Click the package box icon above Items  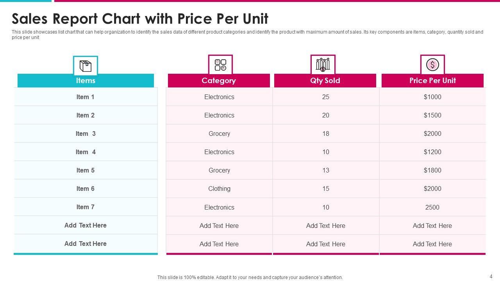point(85,66)
